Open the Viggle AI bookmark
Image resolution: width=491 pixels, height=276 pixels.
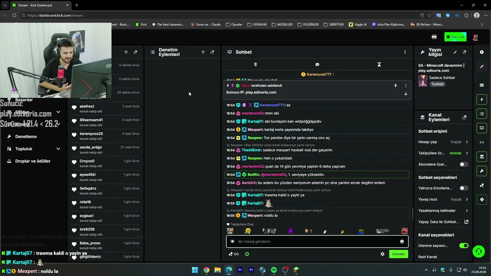358,25
